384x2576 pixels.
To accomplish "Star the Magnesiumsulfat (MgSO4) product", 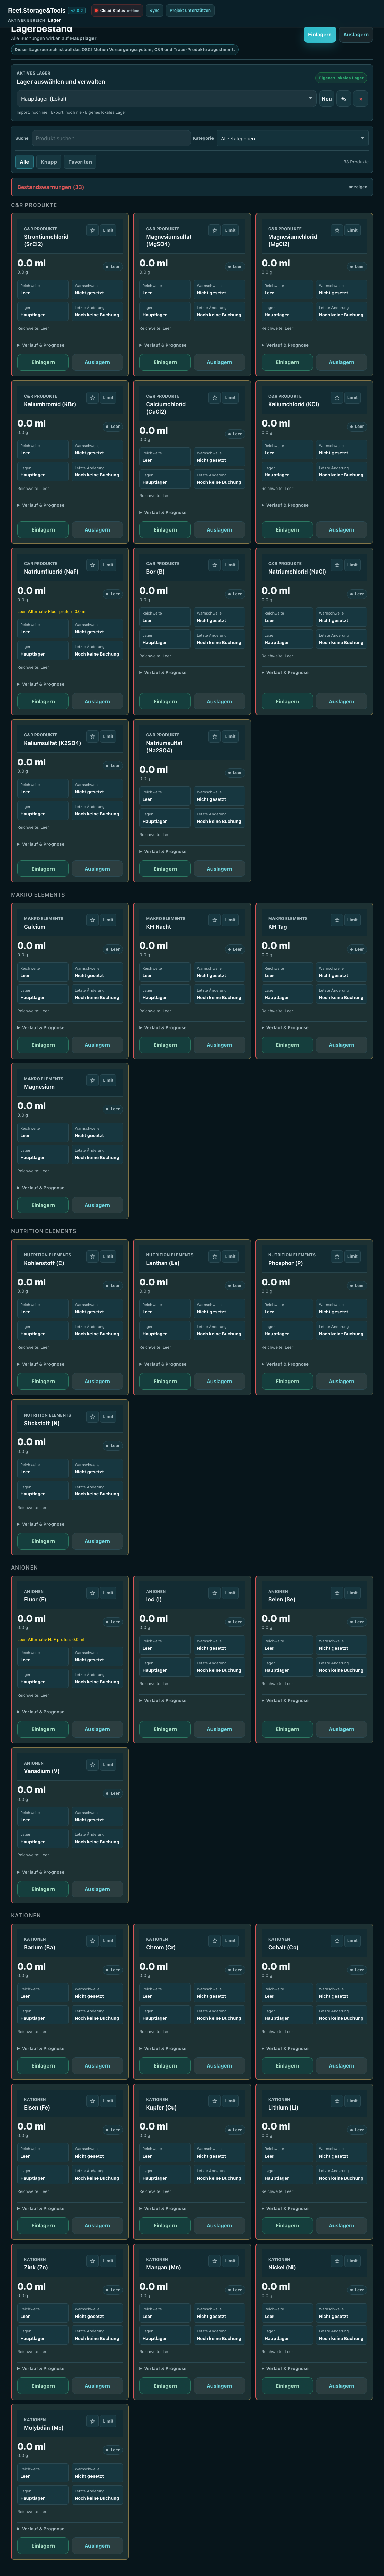I will [x=215, y=230].
